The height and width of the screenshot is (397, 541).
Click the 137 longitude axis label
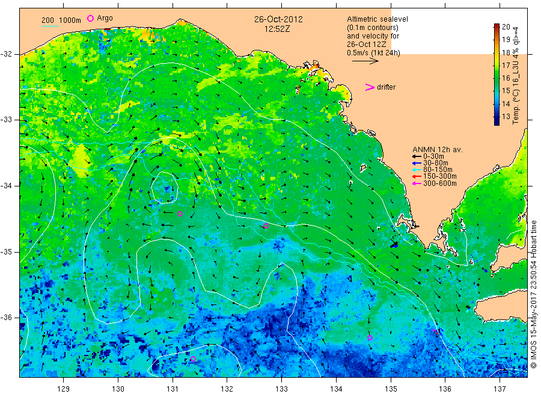click(500, 389)
